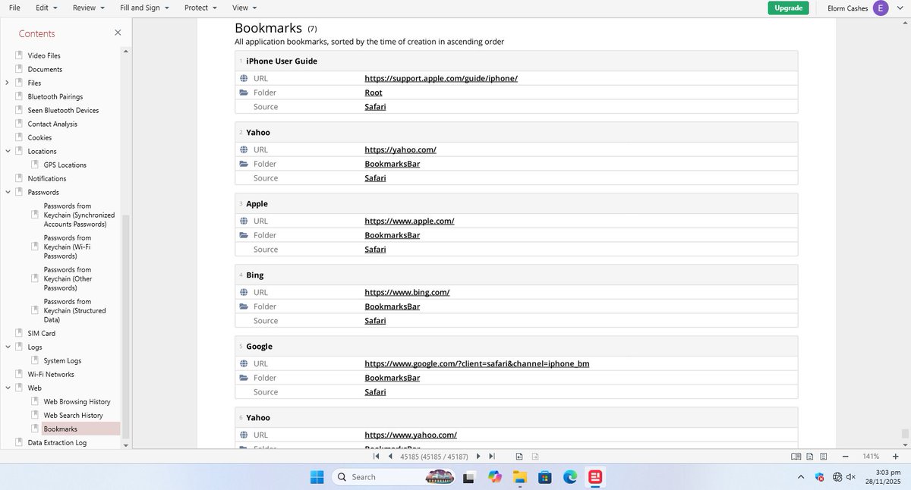Screen dimensions: 911x490
Task: Open the two-page book reading view
Action: (x=796, y=457)
